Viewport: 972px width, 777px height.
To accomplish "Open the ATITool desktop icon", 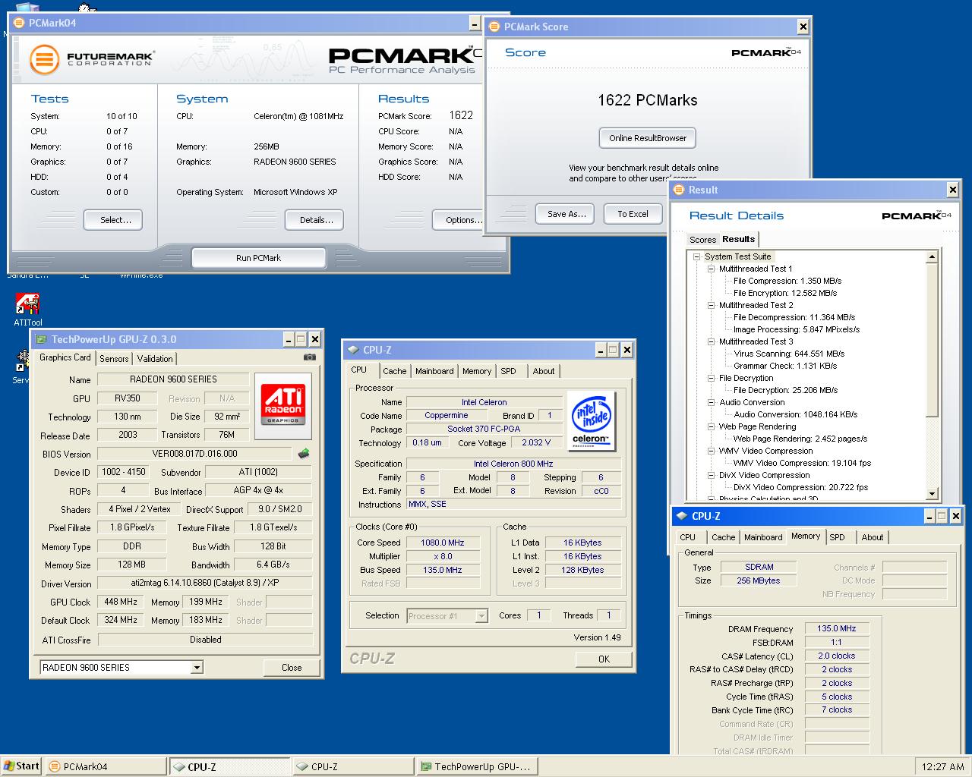I will [x=27, y=310].
